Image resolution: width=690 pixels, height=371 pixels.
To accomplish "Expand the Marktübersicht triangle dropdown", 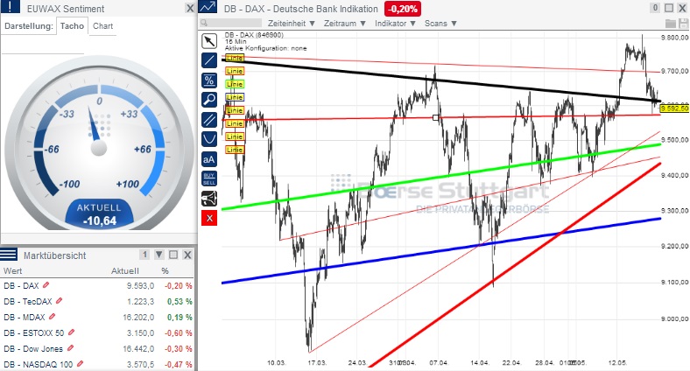I will [159, 255].
